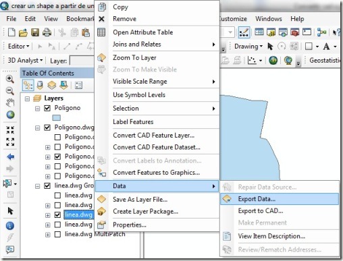
Task: List layers by selection
Action: 63,85
